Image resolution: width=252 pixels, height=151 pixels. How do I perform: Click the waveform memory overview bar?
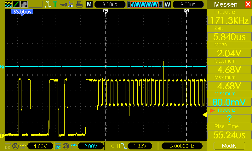point(145,4)
